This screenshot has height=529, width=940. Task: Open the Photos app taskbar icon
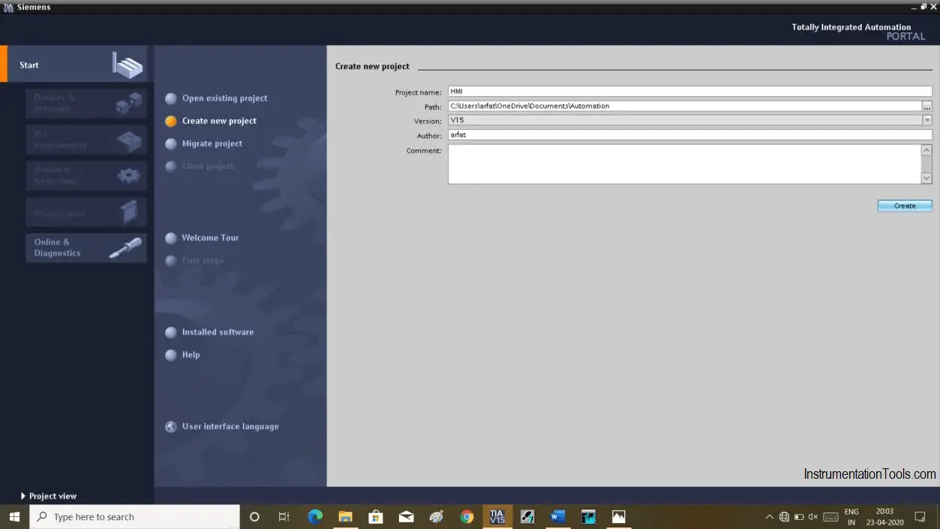[618, 517]
